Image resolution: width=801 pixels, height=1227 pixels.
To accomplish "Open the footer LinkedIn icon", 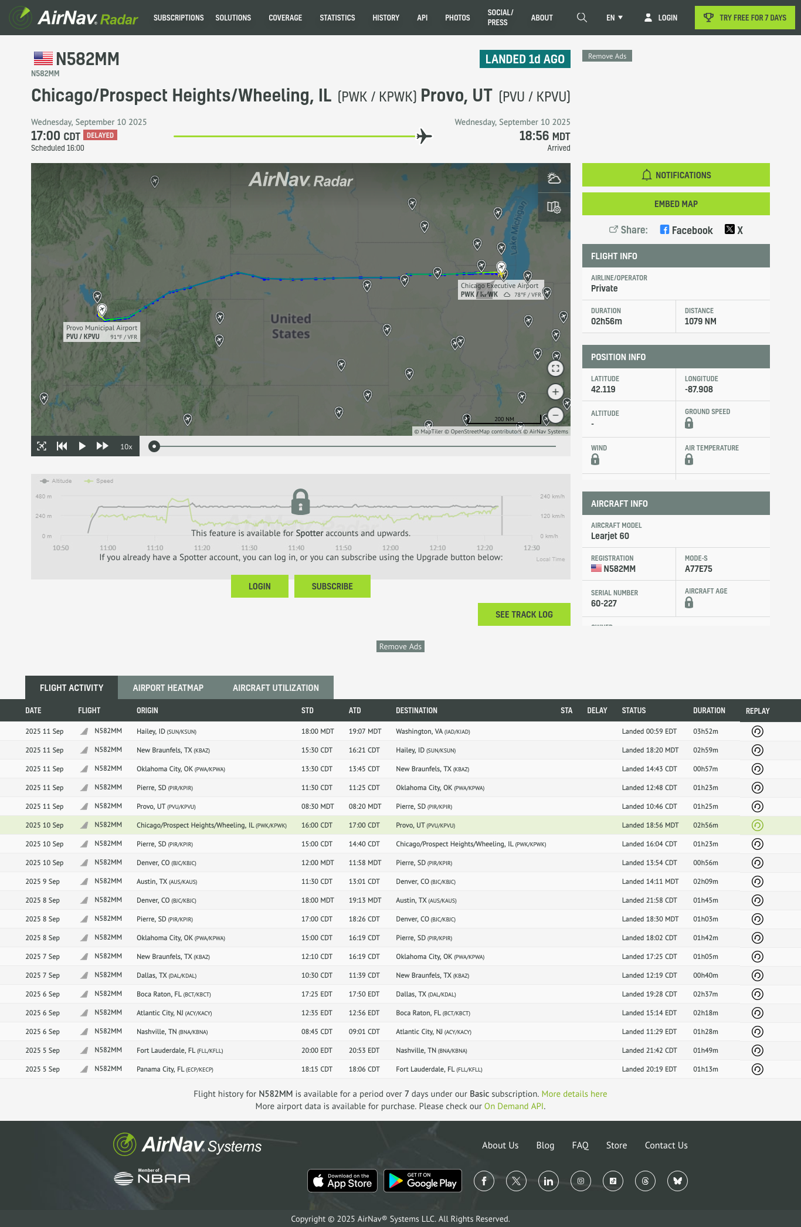I will click(548, 1181).
